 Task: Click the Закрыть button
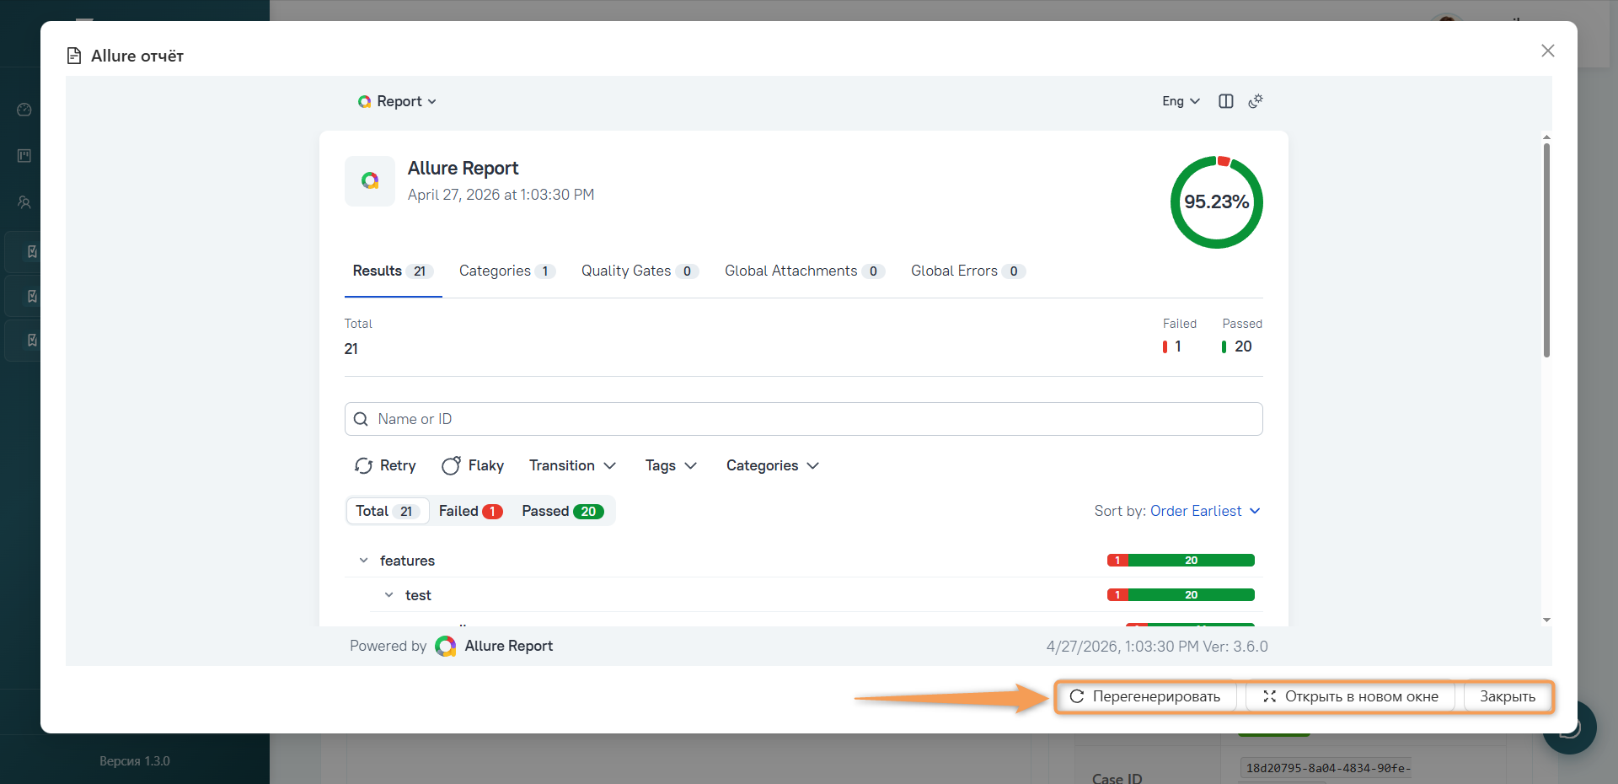pos(1508,696)
